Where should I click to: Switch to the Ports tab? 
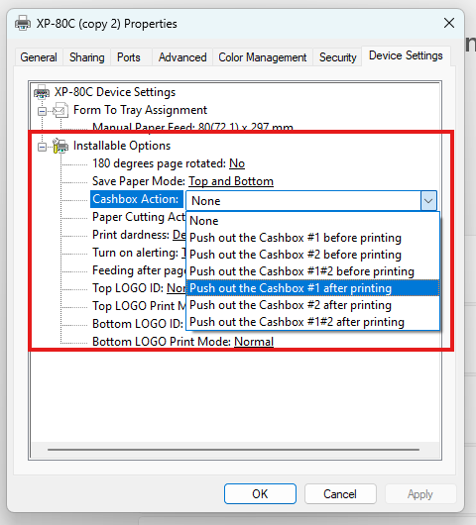tap(129, 57)
